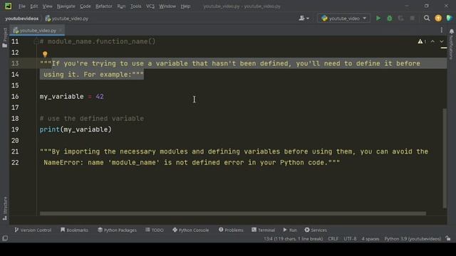Click the 4 spaces indent setting
The width and height of the screenshot is (456, 256).
pyautogui.click(x=370, y=239)
